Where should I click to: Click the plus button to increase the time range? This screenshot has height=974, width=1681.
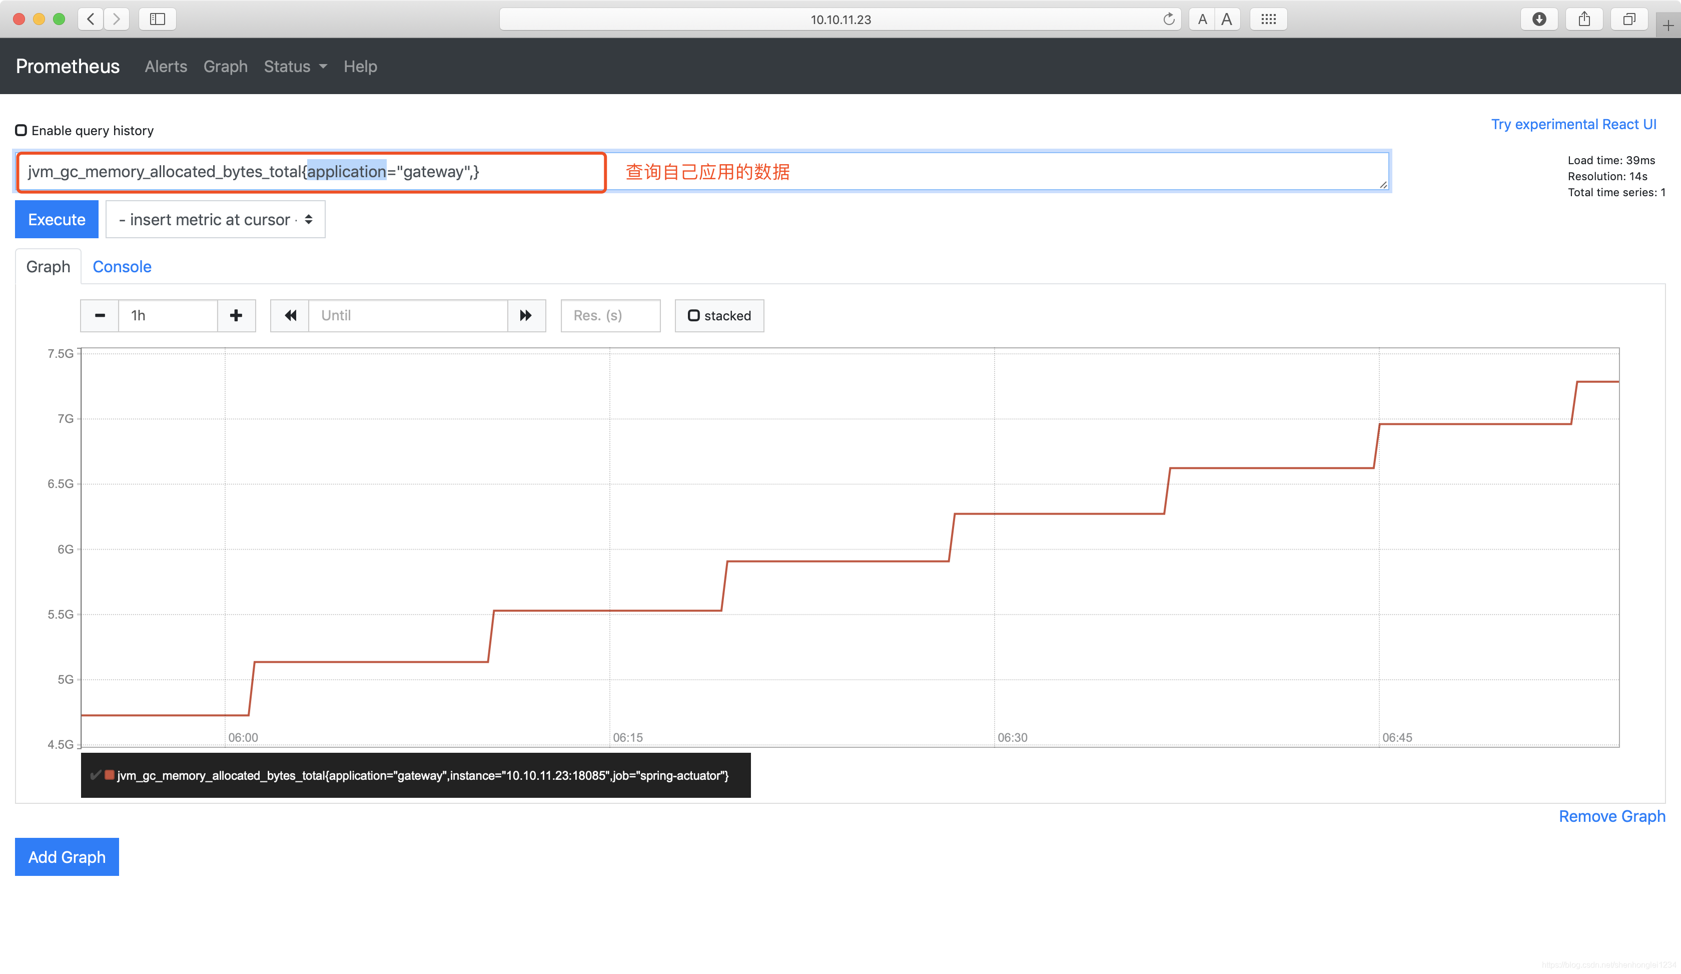(x=236, y=315)
